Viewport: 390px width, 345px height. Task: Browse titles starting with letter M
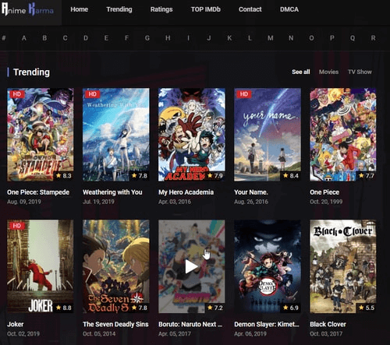(x=271, y=38)
